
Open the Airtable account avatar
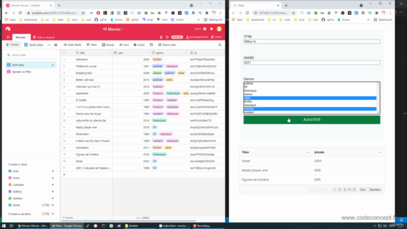[219, 29]
